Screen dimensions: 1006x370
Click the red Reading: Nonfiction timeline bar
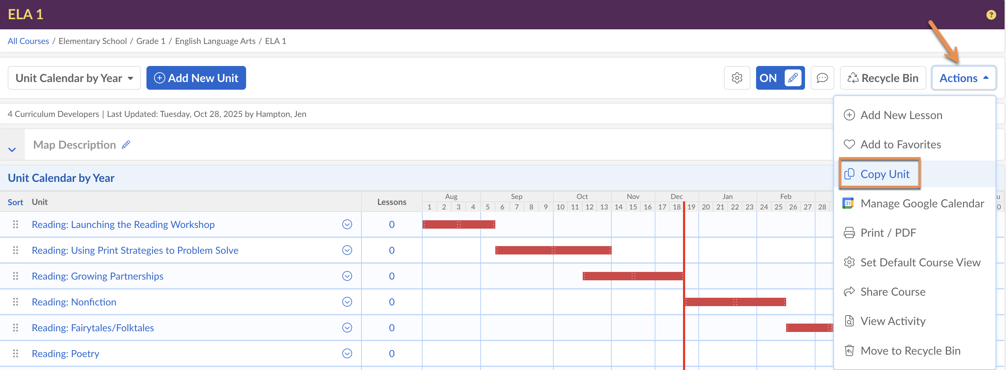click(735, 302)
